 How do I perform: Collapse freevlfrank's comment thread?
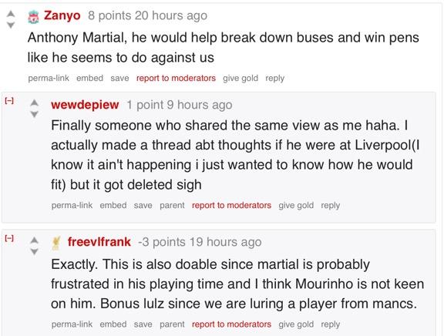(9, 238)
